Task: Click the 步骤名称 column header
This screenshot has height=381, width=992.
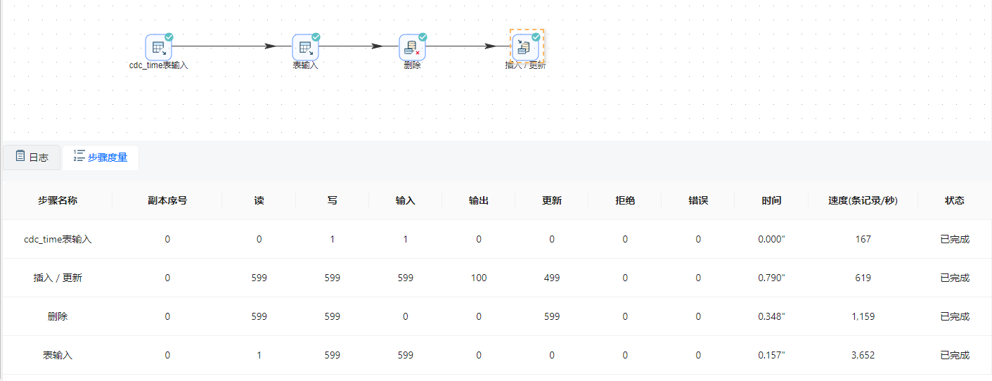Action: (58, 200)
